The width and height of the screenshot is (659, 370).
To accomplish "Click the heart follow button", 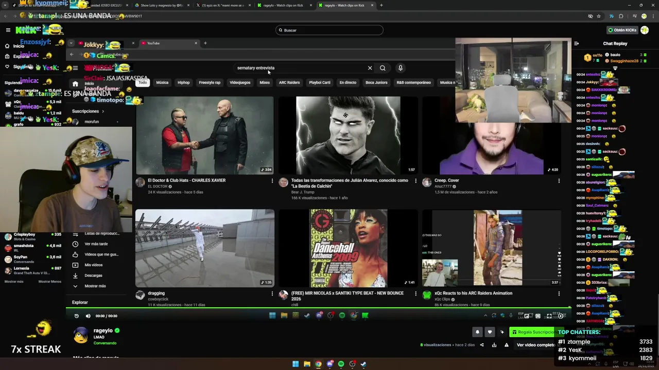I will click(490, 332).
